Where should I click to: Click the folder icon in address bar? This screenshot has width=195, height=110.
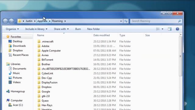click(x=19, y=21)
